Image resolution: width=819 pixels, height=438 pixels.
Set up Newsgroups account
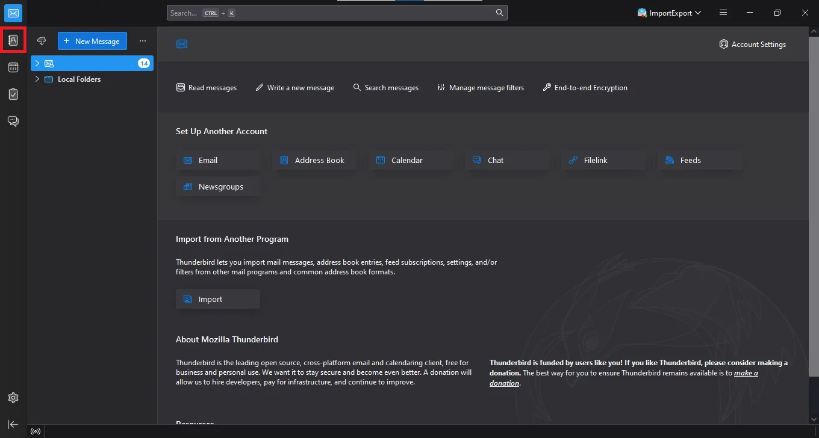[x=218, y=187]
